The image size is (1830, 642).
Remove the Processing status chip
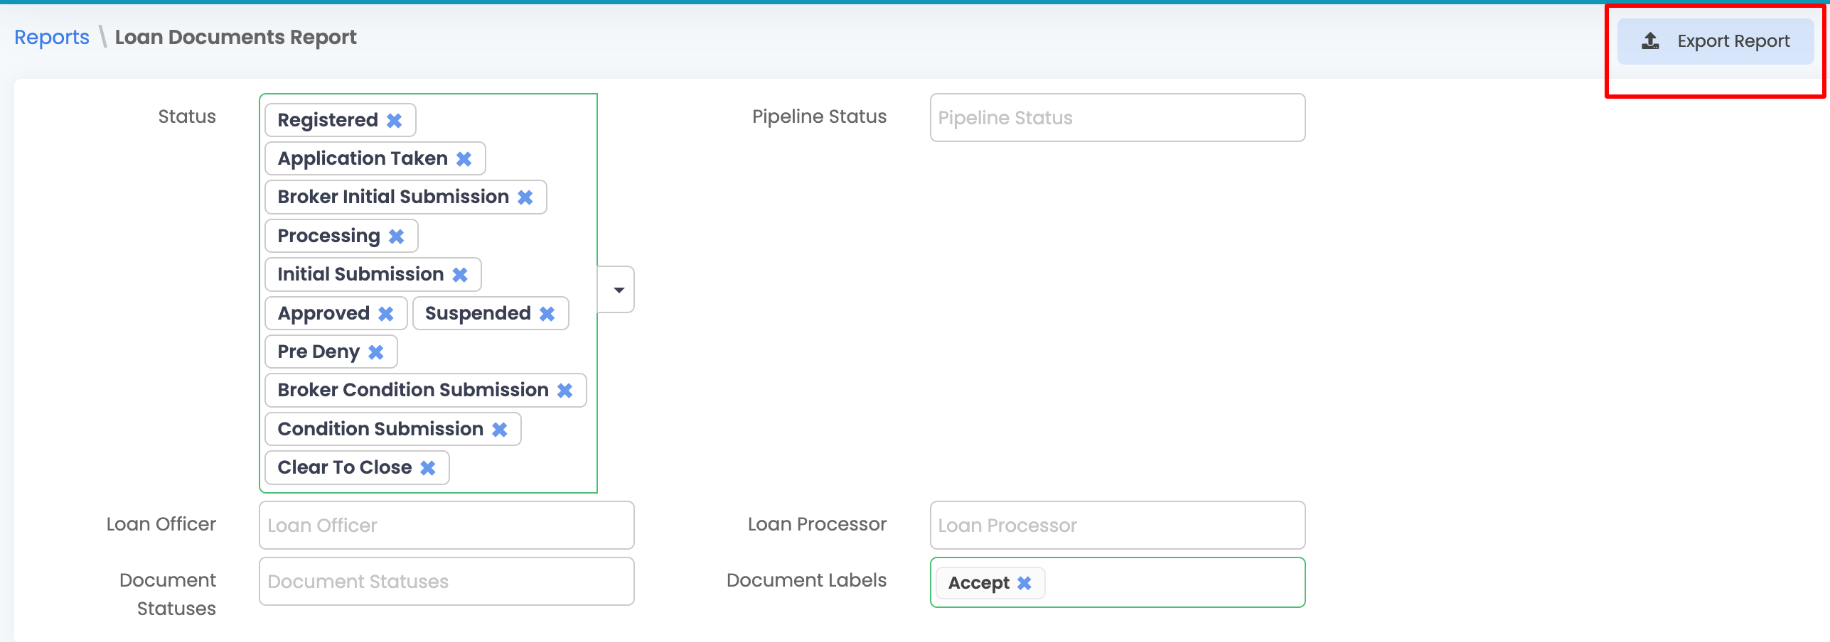397,235
